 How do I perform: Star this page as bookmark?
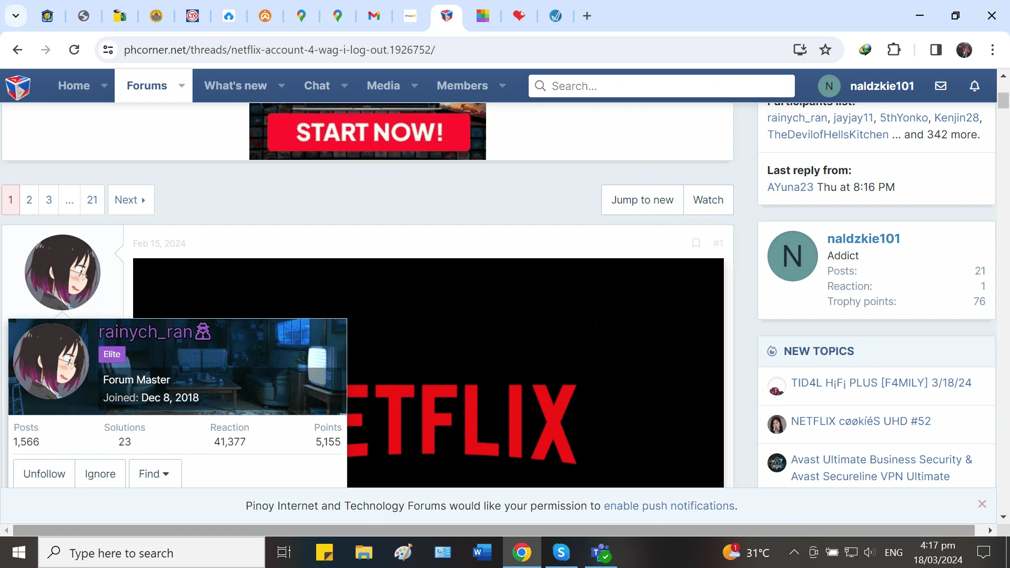(x=825, y=50)
